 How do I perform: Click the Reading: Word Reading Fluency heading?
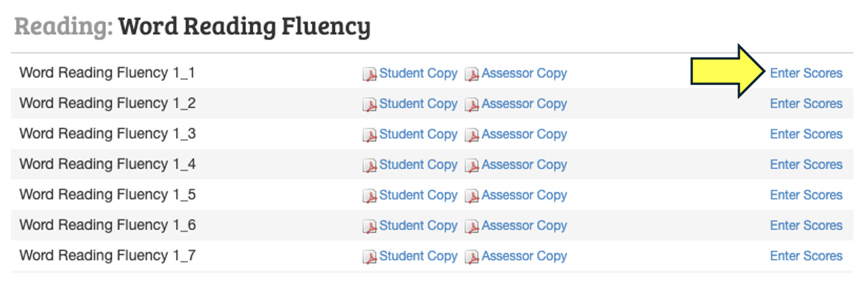click(192, 27)
